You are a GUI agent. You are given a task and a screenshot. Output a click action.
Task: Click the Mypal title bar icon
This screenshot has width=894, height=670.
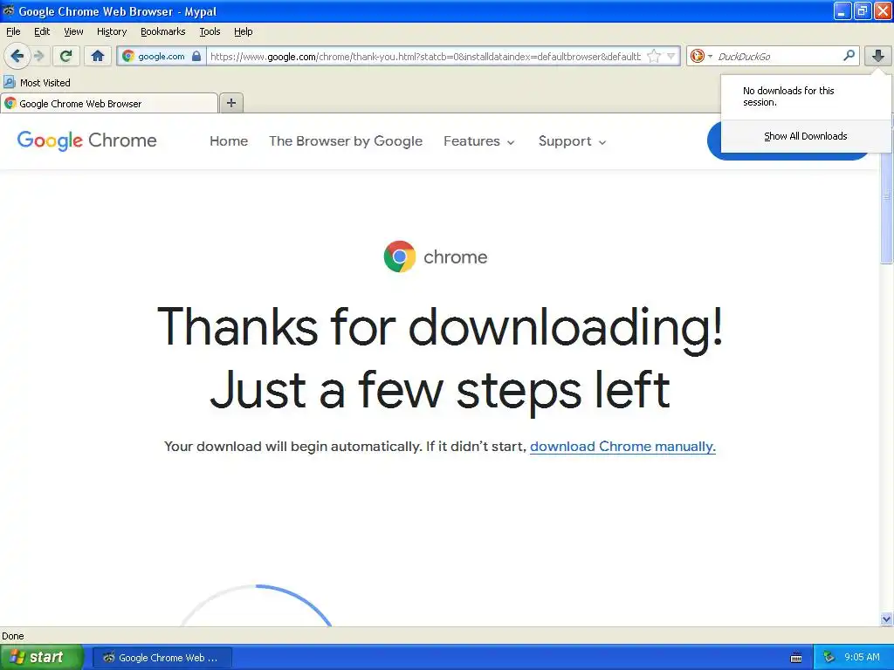pyautogui.click(x=9, y=10)
